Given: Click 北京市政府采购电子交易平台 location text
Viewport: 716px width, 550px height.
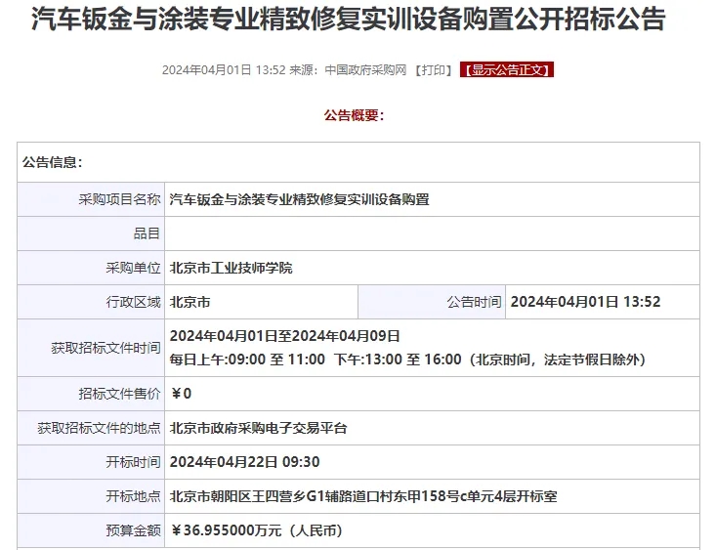Looking at the screenshot, I should (x=259, y=428).
